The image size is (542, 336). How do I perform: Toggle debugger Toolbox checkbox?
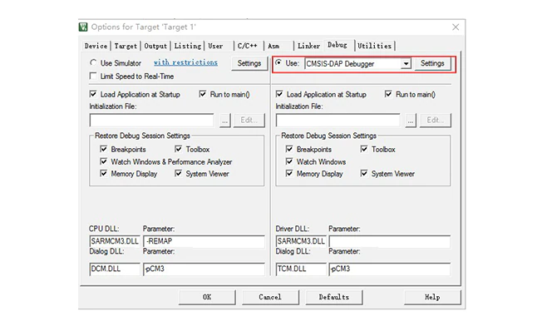tap(364, 149)
